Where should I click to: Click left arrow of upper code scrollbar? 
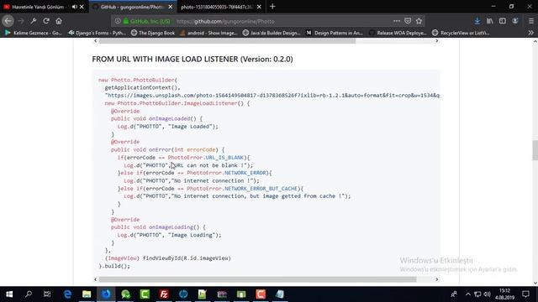point(95,41)
